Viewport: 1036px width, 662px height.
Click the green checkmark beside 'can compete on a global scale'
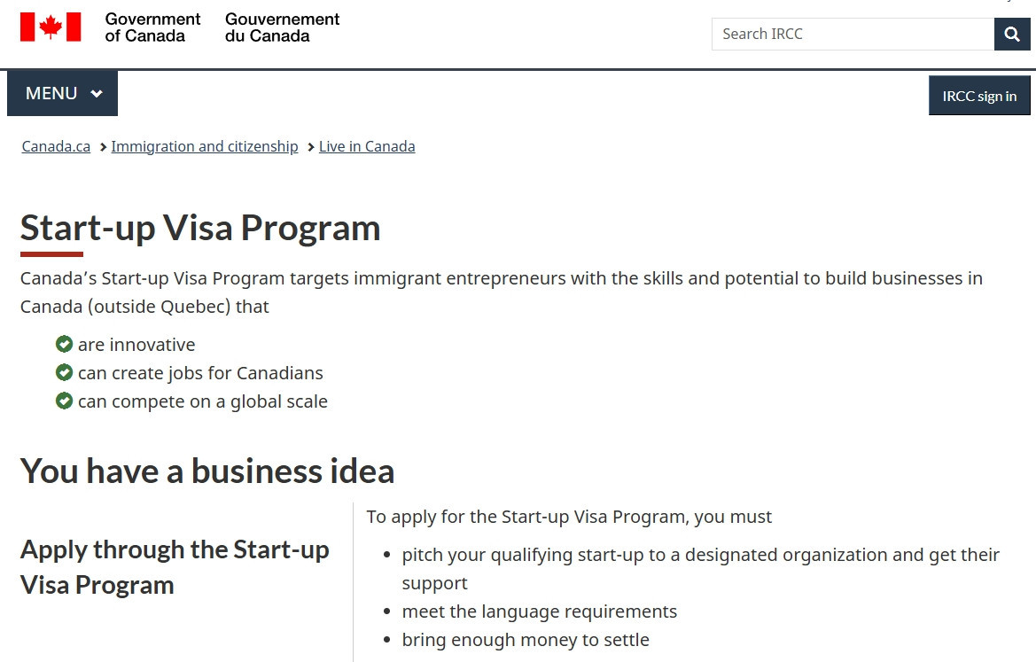click(x=64, y=401)
